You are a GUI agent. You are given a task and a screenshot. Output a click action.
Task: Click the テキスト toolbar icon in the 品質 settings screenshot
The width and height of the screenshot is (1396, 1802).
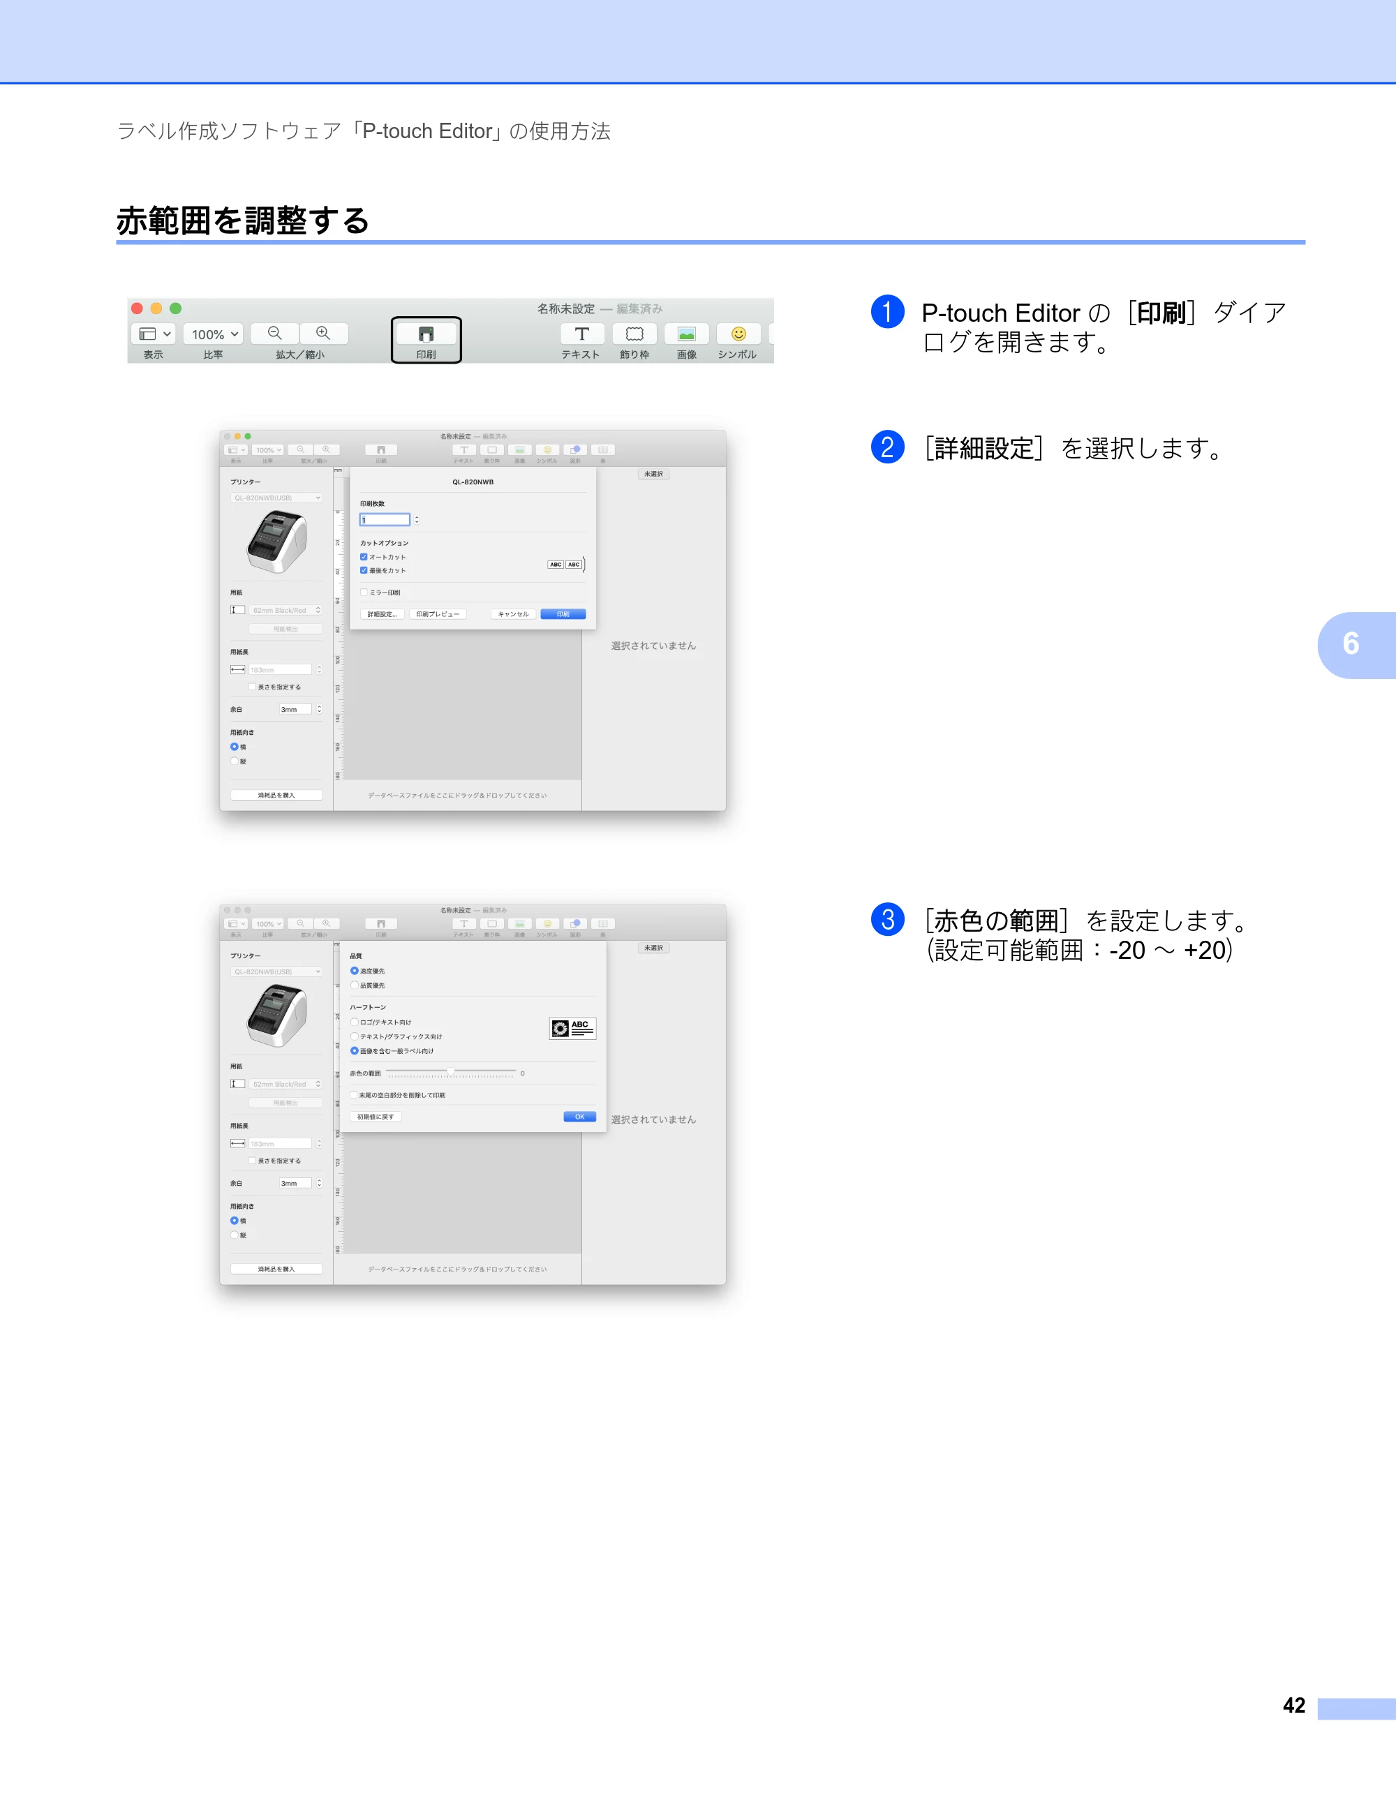463,923
